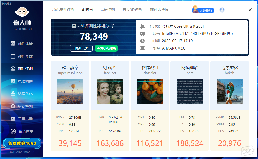The width and height of the screenshot is (258, 159).
Task: Click the version number 6.1025.4250.428
Action: pos(22,152)
